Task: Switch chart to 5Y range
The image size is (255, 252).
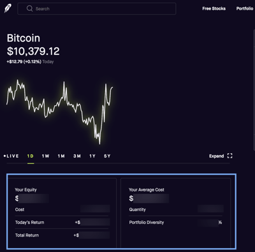Action: [x=107, y=156]
